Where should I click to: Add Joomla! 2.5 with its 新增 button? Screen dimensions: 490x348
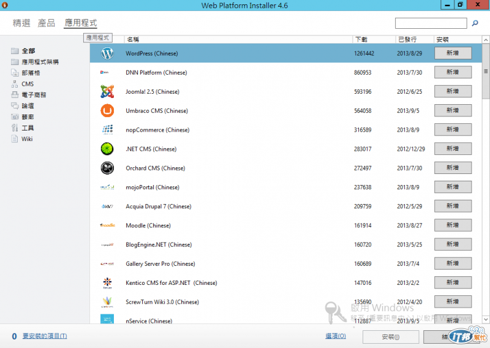tap(453, 91)
